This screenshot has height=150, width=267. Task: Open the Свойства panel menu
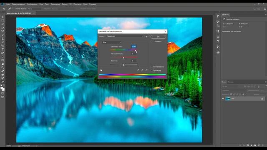pyautogui.click(x=265, y=15)
